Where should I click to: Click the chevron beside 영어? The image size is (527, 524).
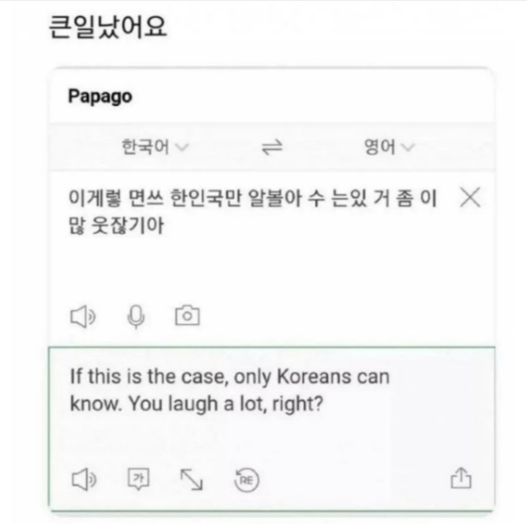409,147
